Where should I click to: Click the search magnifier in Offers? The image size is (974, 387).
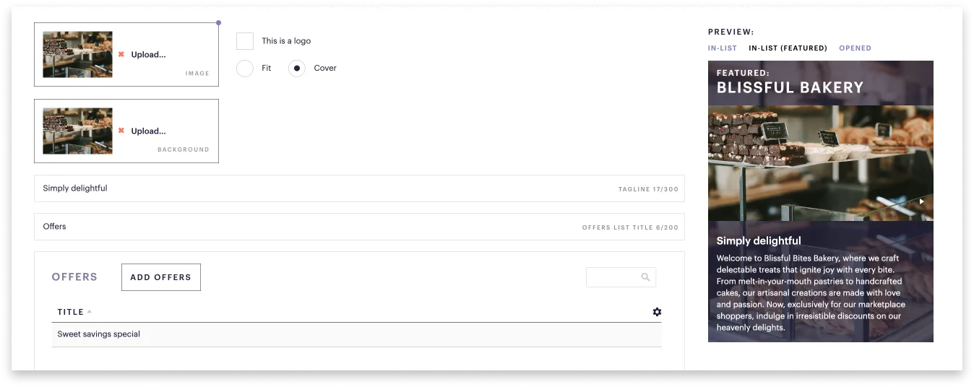tap(645, 277)
